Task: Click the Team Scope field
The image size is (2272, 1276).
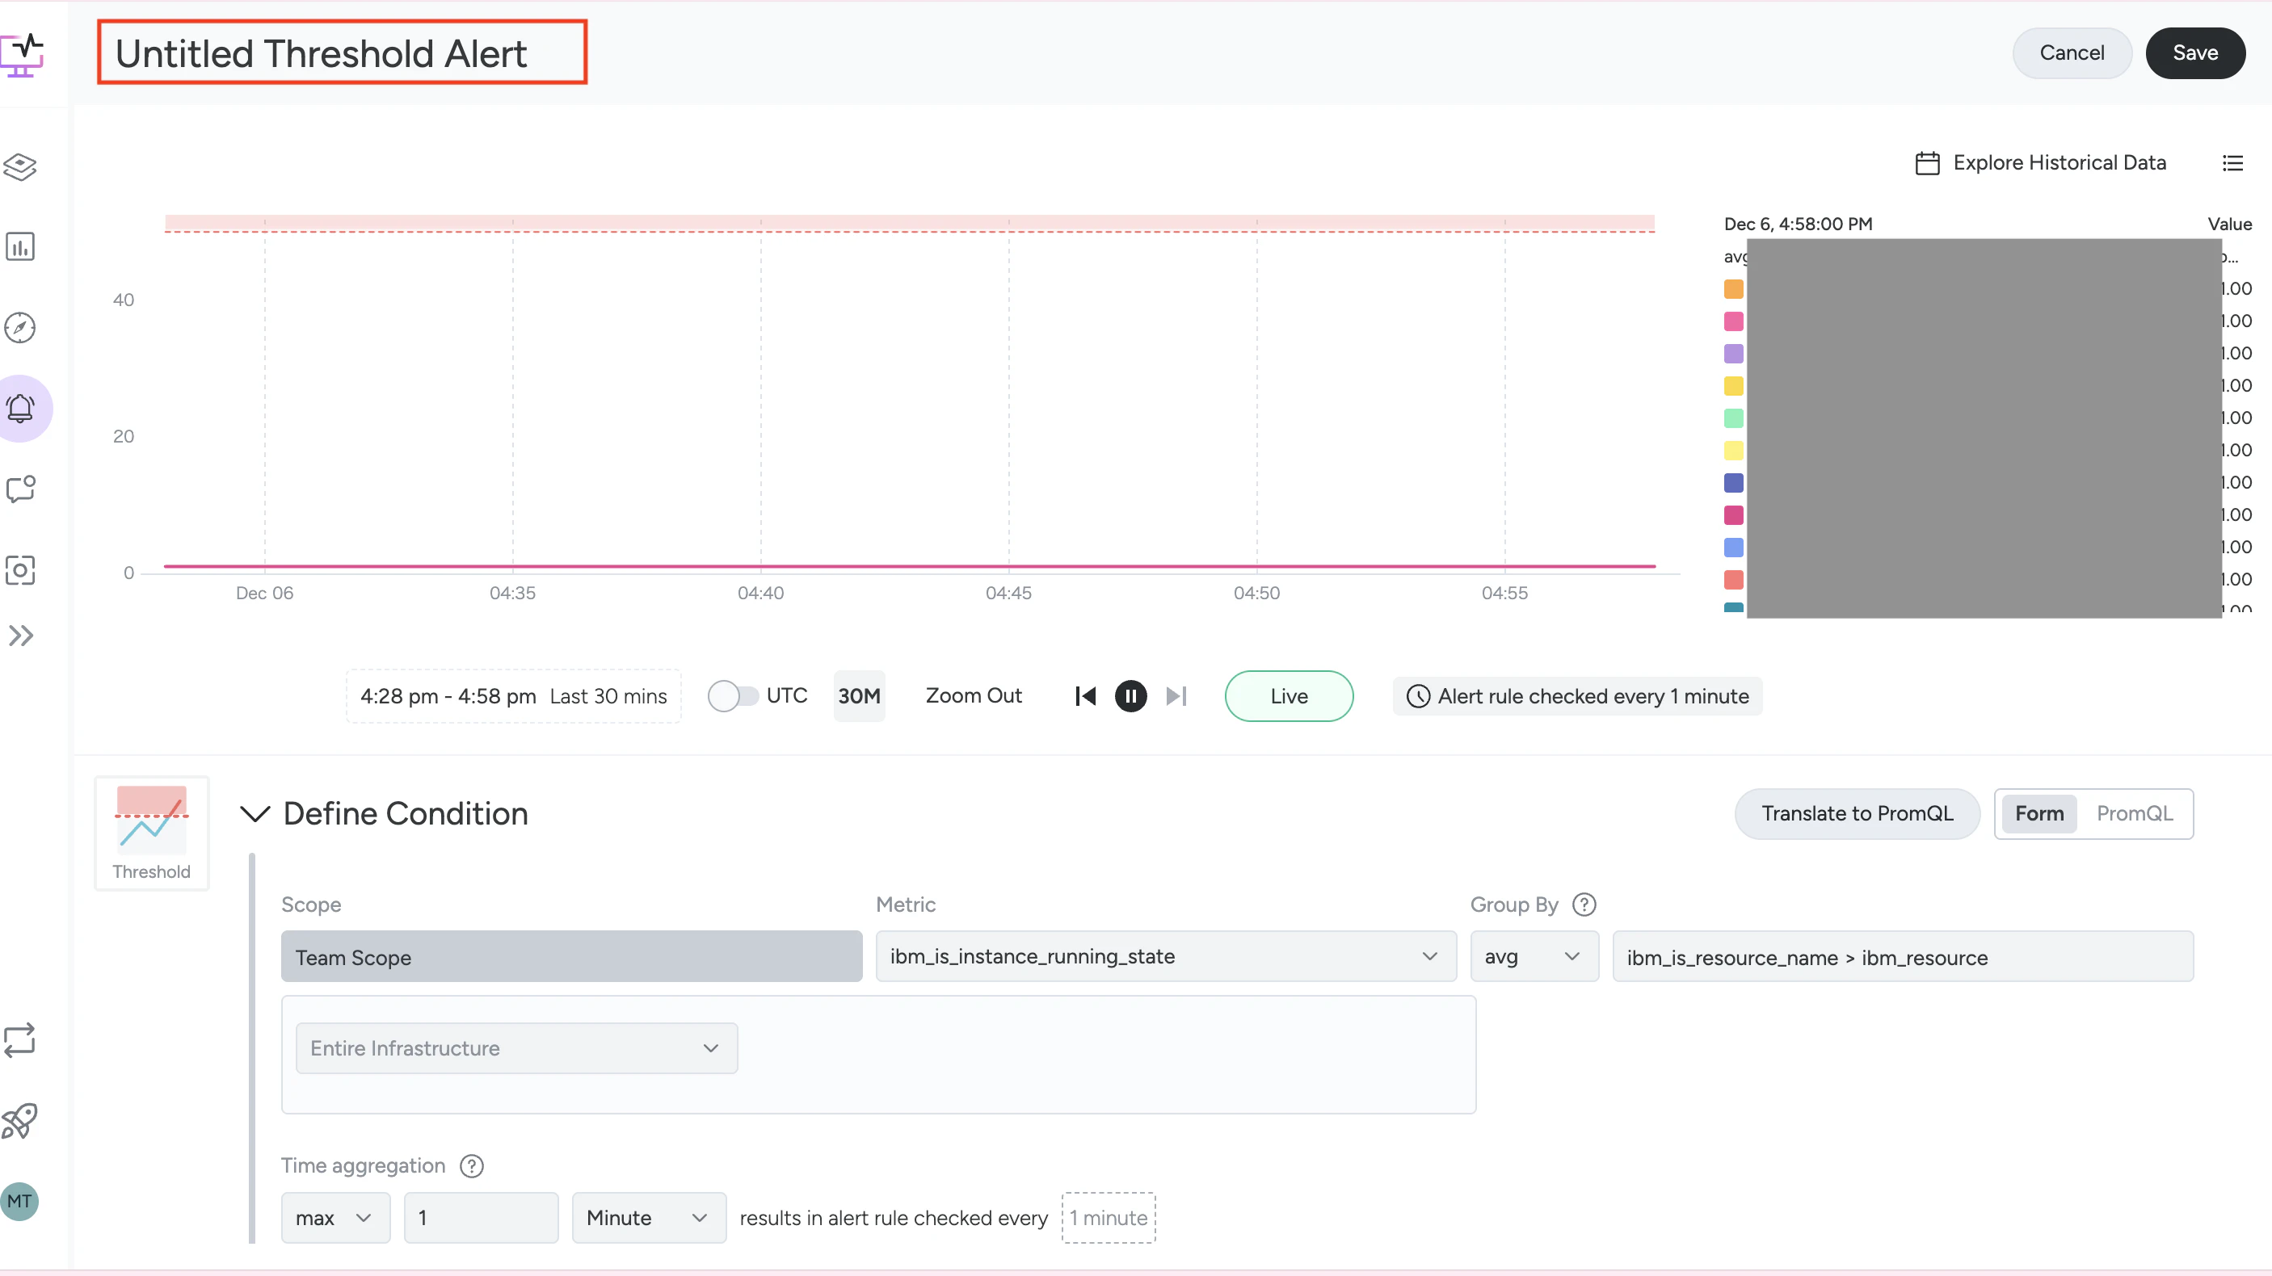Action: point(571,956)
